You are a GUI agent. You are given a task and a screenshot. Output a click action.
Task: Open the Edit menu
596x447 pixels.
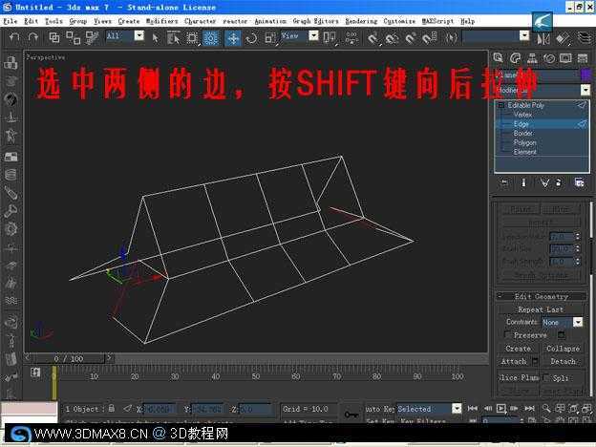point(32,21)
